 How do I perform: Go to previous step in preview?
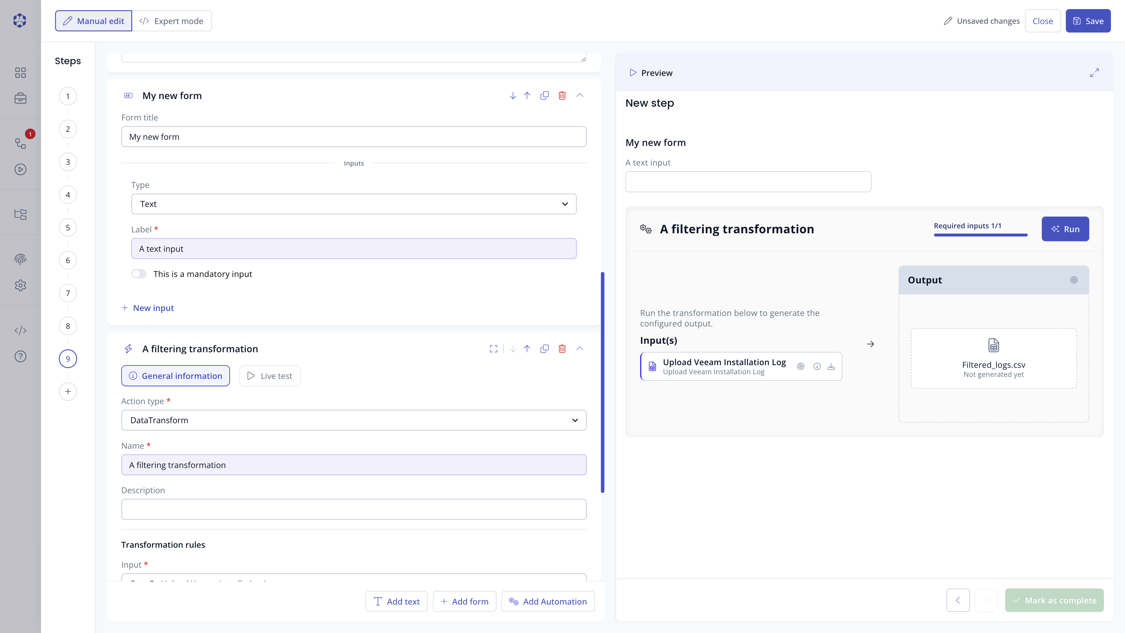(958, 600)
